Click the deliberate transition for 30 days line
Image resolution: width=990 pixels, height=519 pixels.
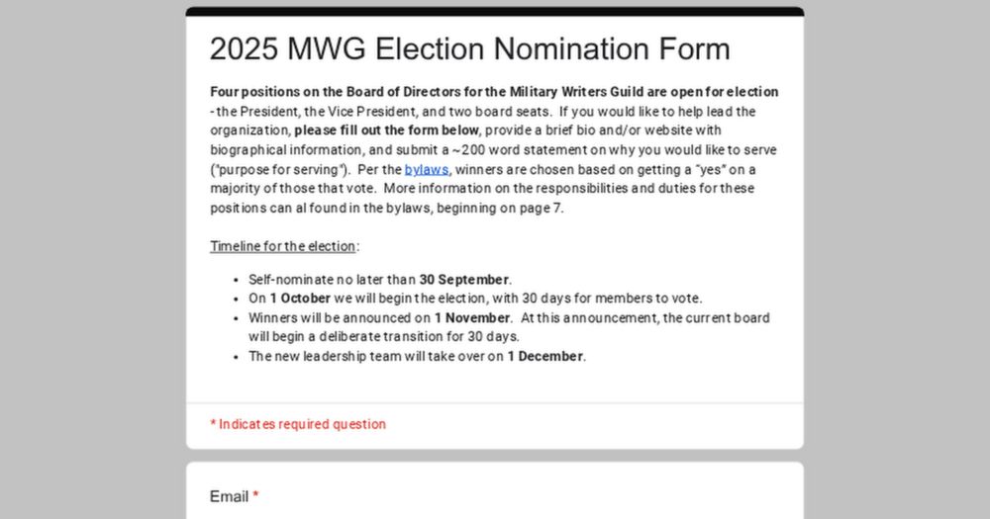tap(396, 337)
